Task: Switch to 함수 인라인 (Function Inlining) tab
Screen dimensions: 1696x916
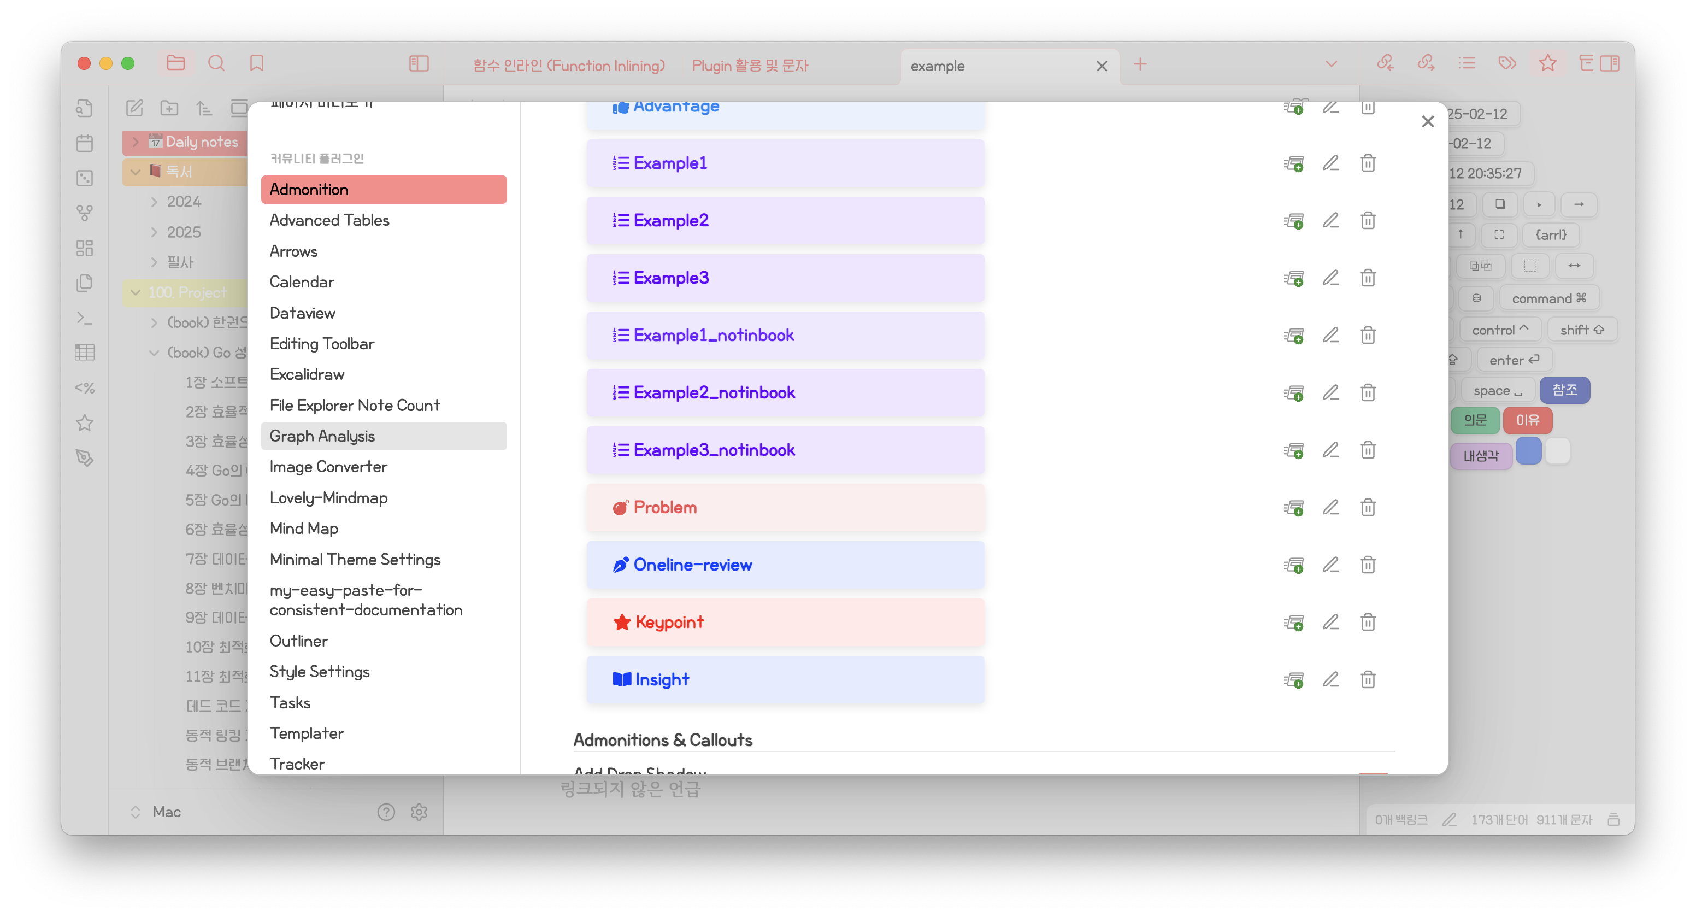Action: pyautogui.click(x=569, y=65)
